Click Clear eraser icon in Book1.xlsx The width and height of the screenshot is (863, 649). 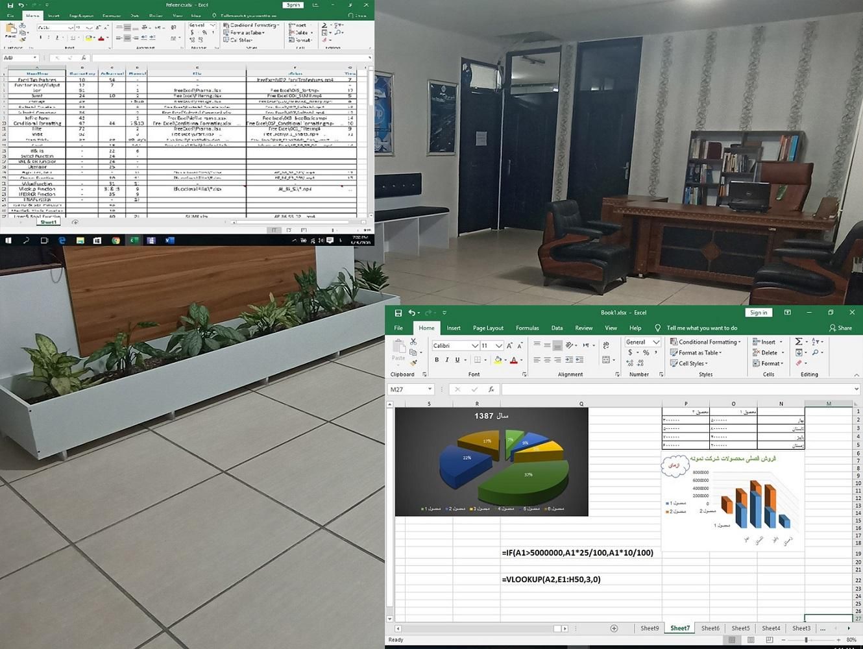click(x=799, y=363)
